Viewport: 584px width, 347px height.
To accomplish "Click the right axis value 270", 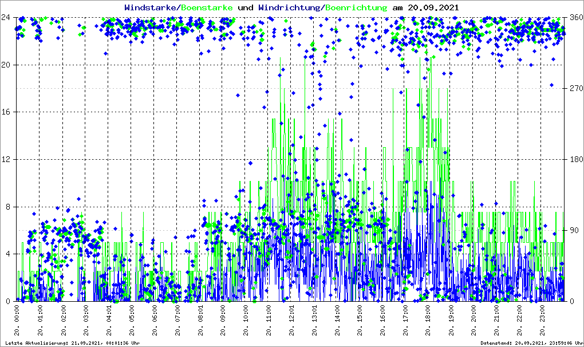I will 576,88.
